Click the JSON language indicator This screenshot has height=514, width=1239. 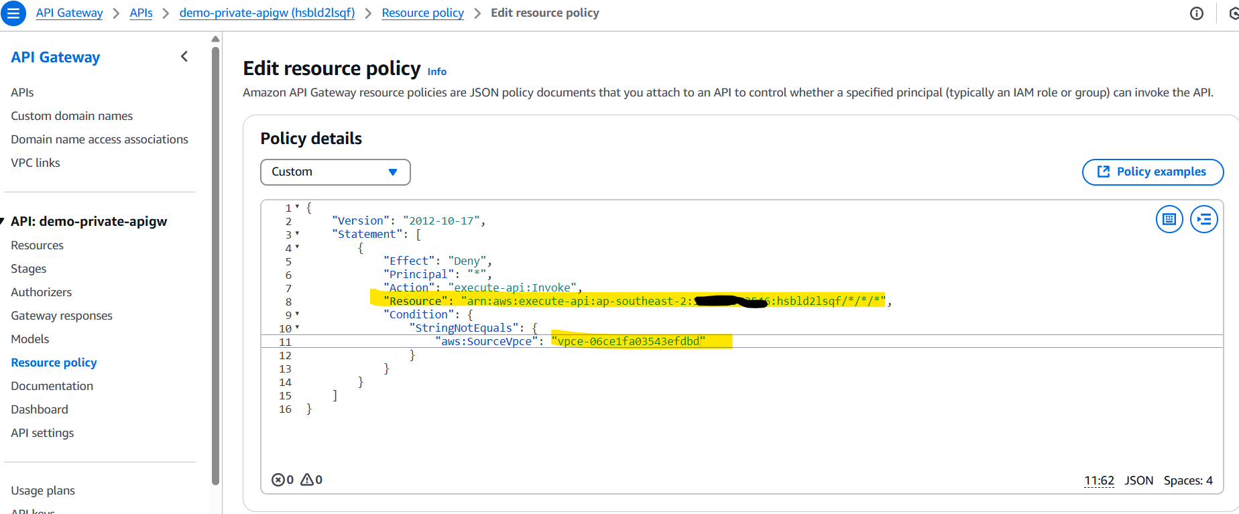1138,480
